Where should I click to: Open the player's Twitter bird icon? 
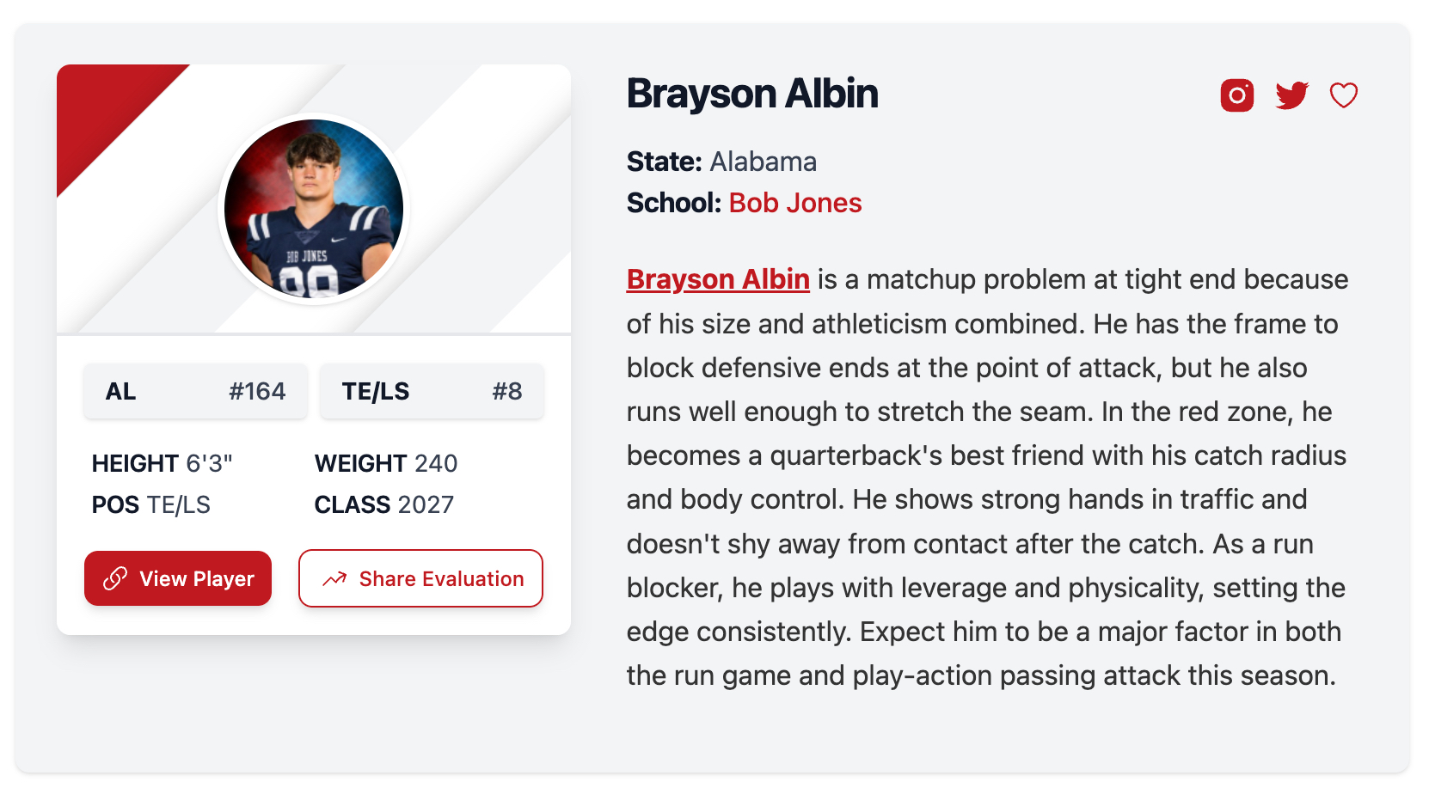[x=1291, y=95]
